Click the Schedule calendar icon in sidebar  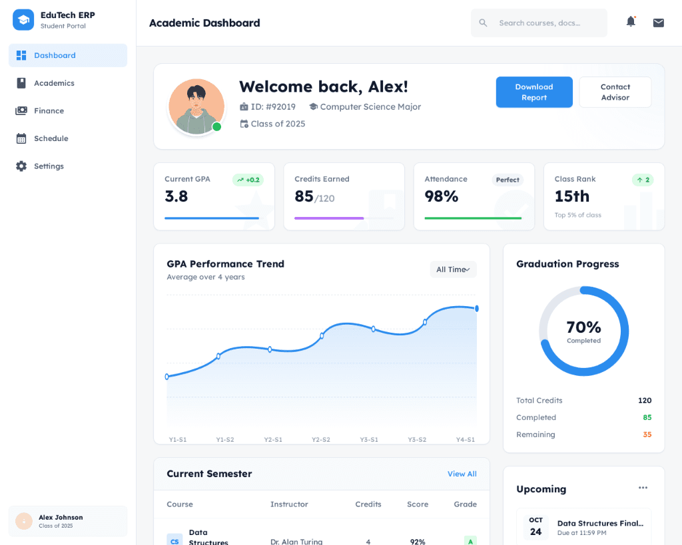21,138
